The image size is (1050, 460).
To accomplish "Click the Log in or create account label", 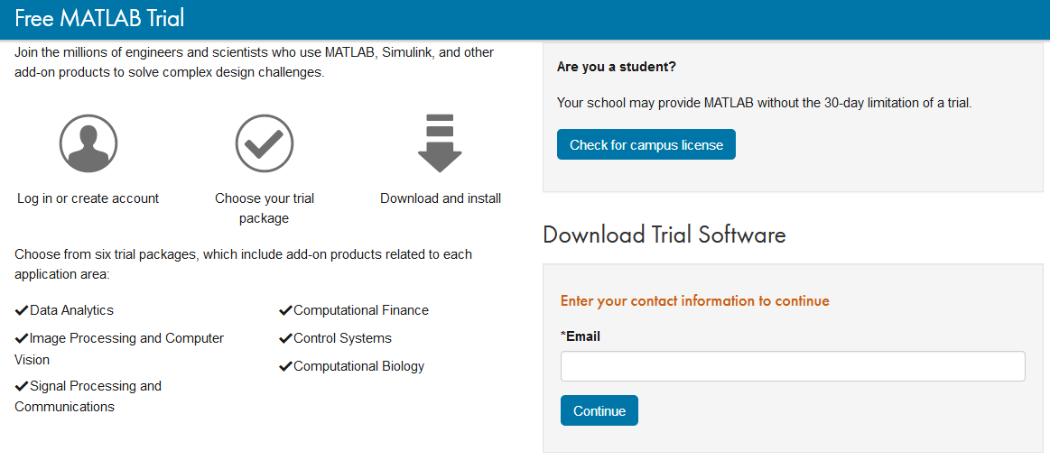I will tap(88, 198).
